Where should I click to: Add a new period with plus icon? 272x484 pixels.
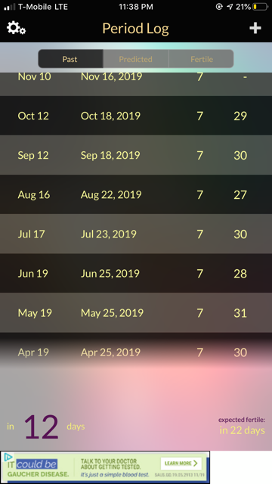pos(255,28)
